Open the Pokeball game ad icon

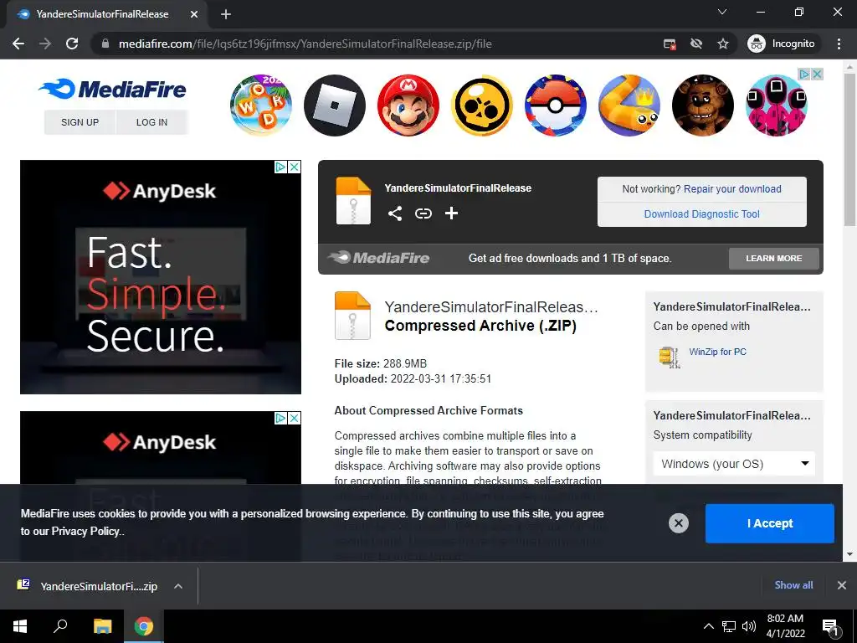click(556, 105)
